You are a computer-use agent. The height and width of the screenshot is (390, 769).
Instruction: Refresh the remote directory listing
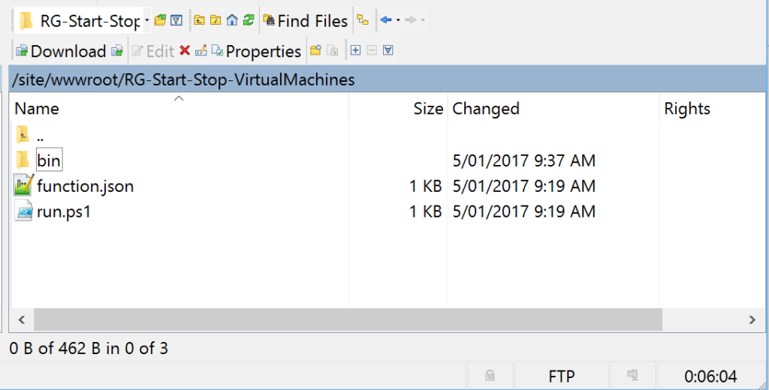249,21
